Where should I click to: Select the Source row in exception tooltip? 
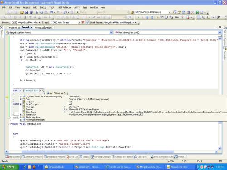(29, 109)
